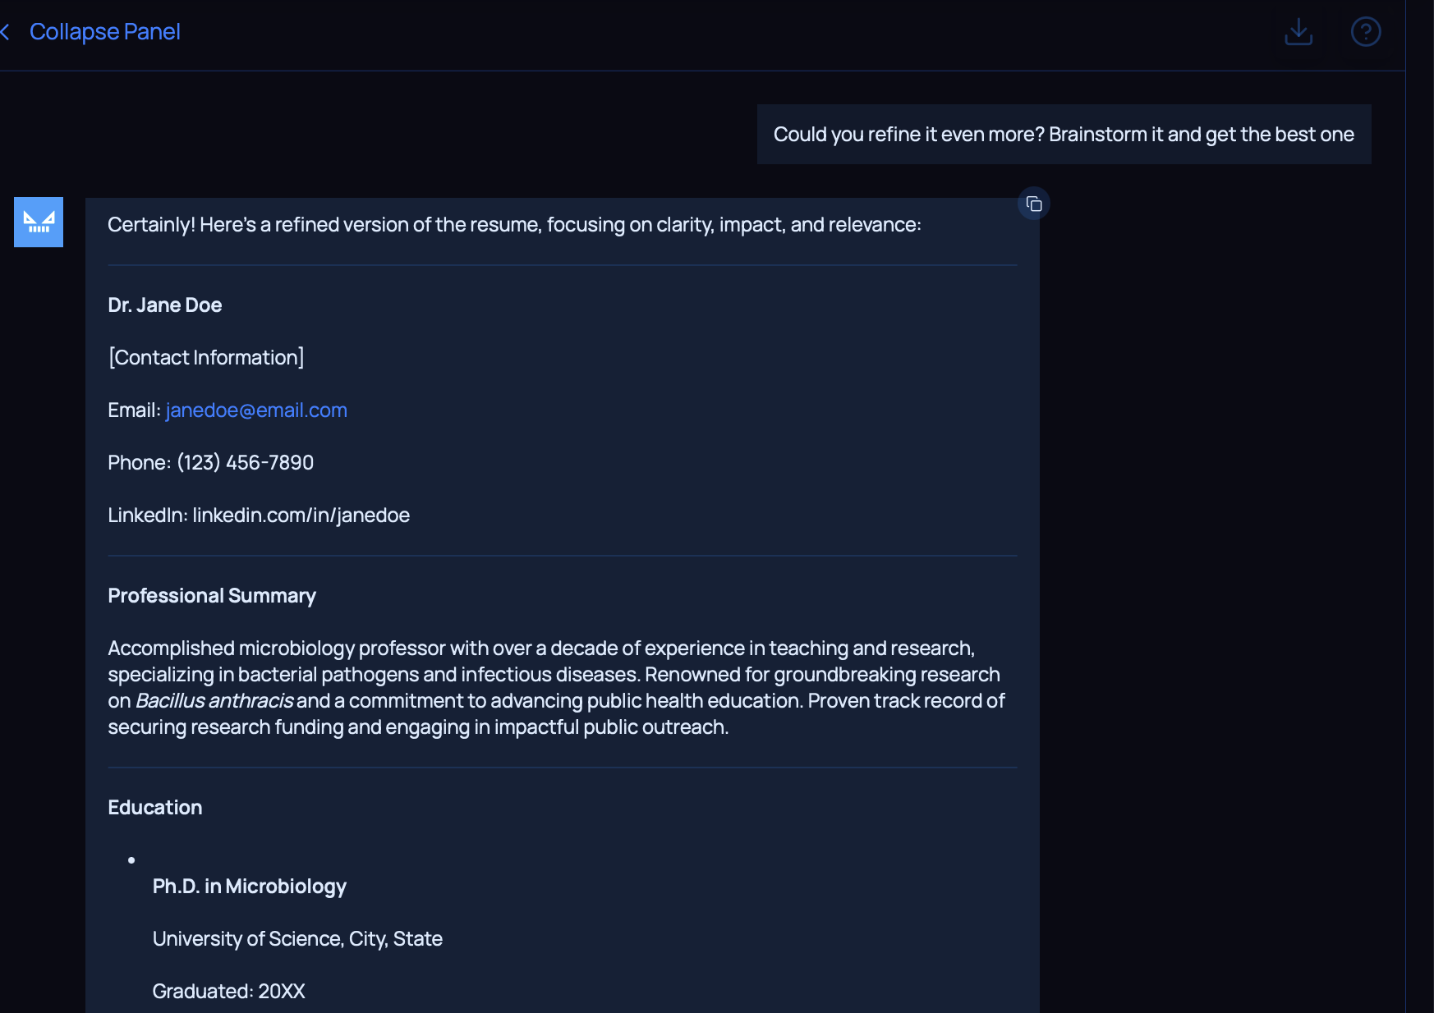
Task: Copy the response using the copy icon
Action: (1033, 204)
